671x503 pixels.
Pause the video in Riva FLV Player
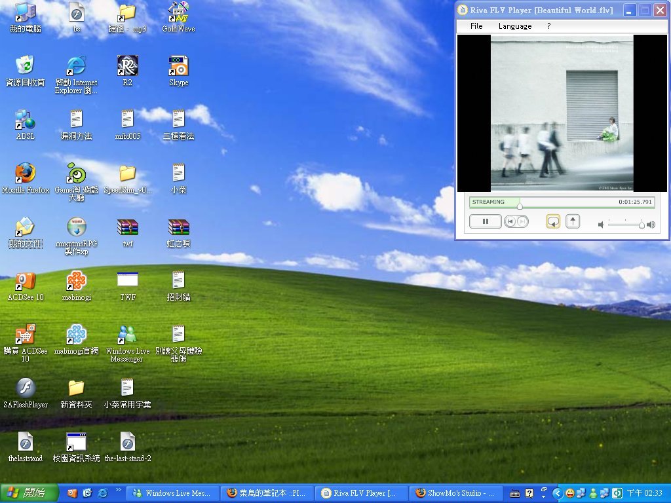click(486, 221)
